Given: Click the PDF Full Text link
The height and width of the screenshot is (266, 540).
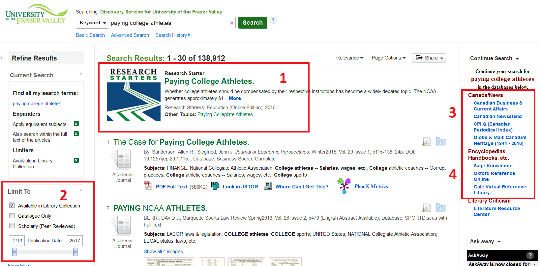Looking at the screenshot, I should click(x=171, y=187).
